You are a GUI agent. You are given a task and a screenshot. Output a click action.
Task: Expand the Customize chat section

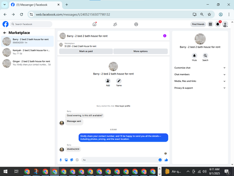click(200, 68)
